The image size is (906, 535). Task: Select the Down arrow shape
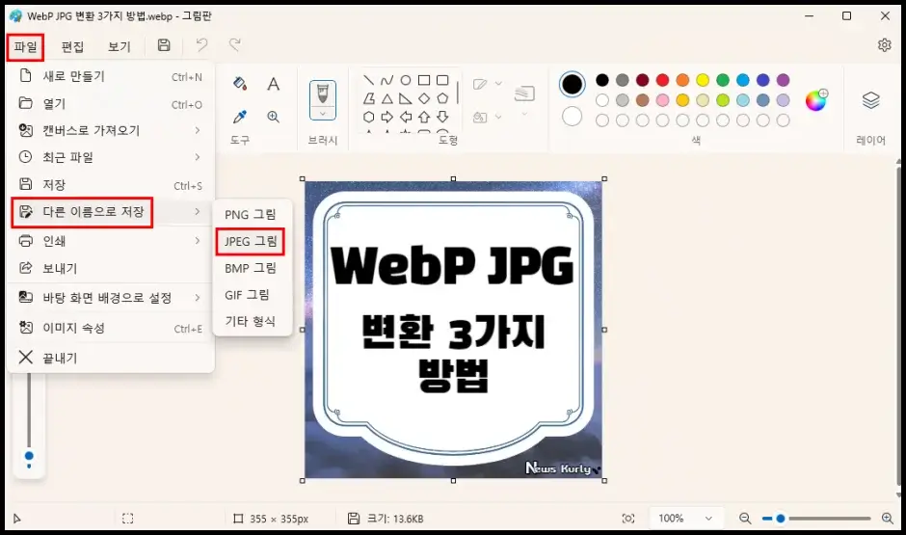click(x=442, y=118)
